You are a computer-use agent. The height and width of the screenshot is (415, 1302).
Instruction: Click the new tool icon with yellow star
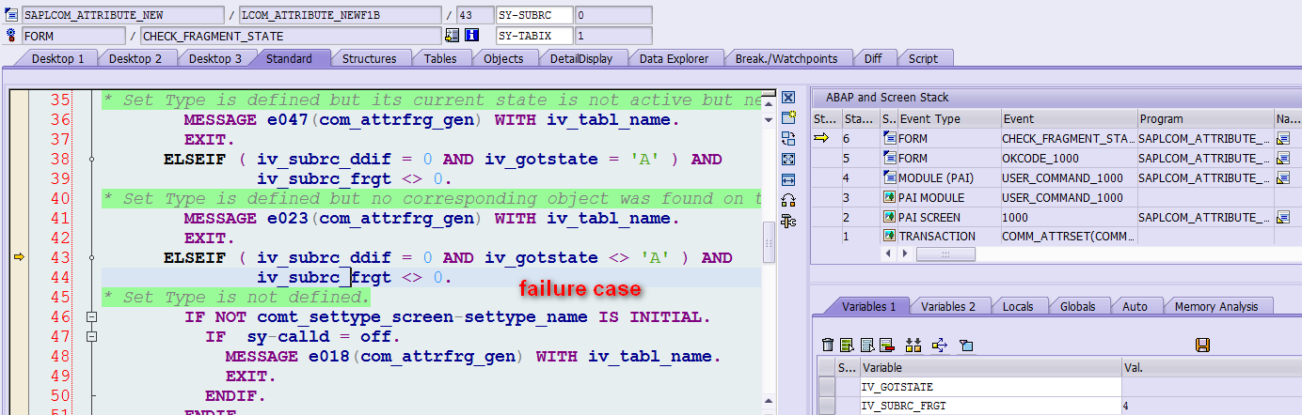(788, 117)
